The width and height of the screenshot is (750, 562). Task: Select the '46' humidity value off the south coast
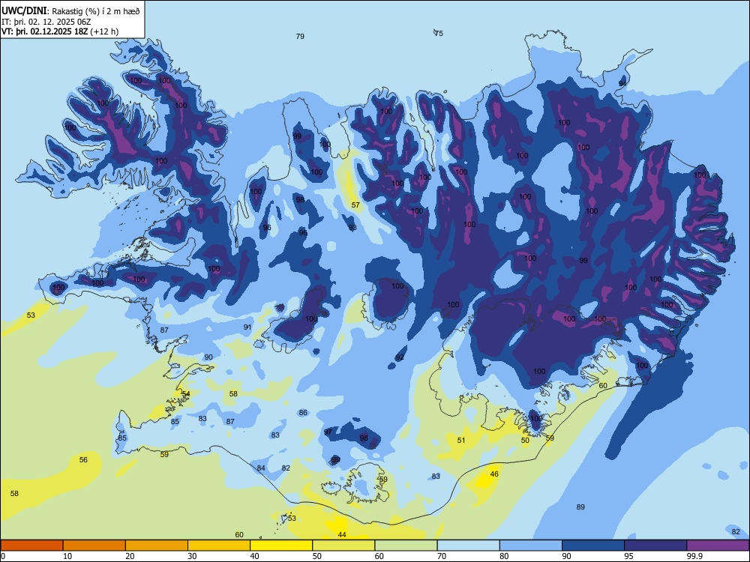(494, 474)
